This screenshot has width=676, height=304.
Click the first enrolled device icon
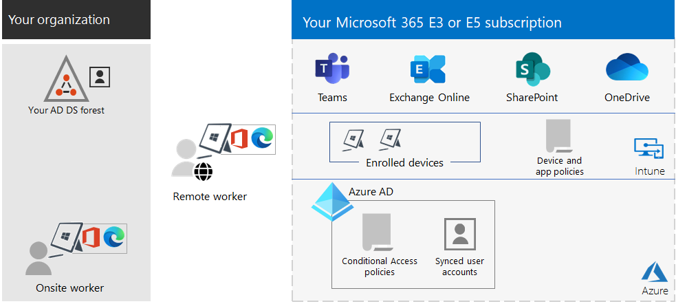click(353, 140)
